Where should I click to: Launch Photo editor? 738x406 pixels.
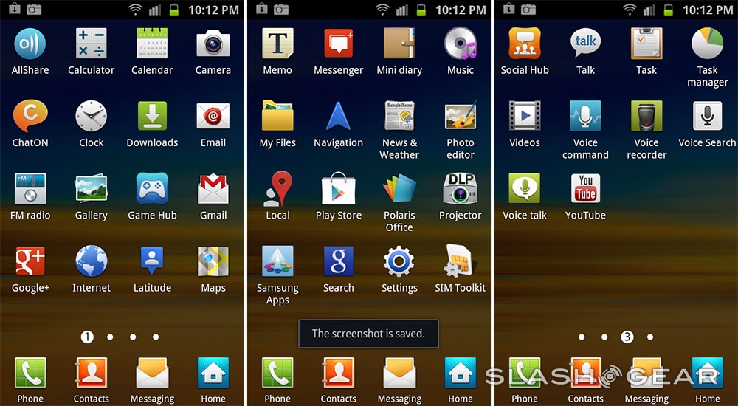coord(461,116)
